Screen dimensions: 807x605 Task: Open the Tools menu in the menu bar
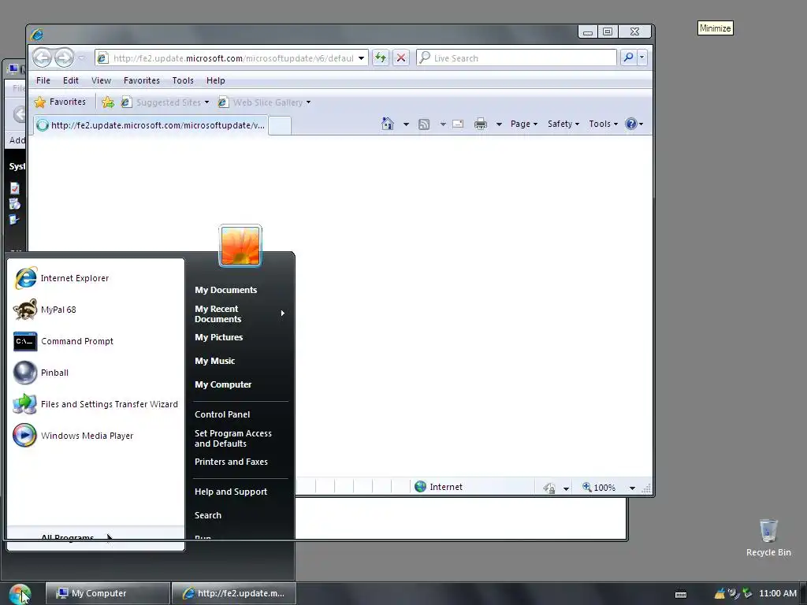183,81
